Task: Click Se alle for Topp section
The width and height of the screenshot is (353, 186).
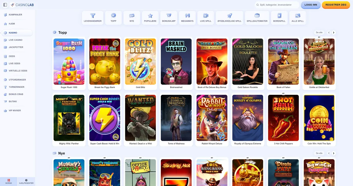Action: [319, 33]
